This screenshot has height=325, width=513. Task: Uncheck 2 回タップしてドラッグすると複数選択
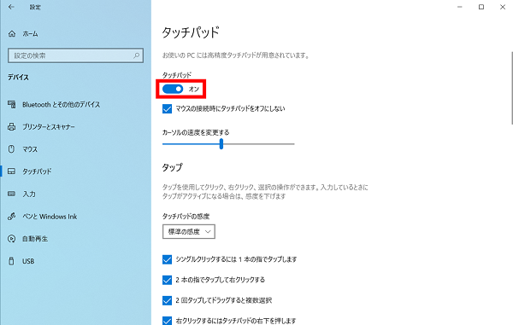point(168,300)
